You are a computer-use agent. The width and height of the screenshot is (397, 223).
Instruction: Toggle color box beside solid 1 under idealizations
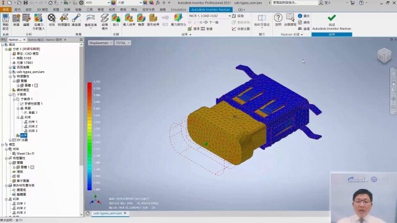point(36,85)
